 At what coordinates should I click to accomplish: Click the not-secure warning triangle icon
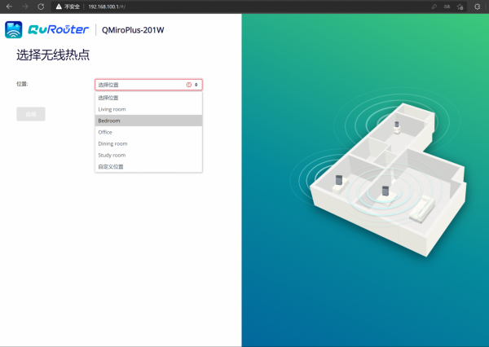[59, 6]
